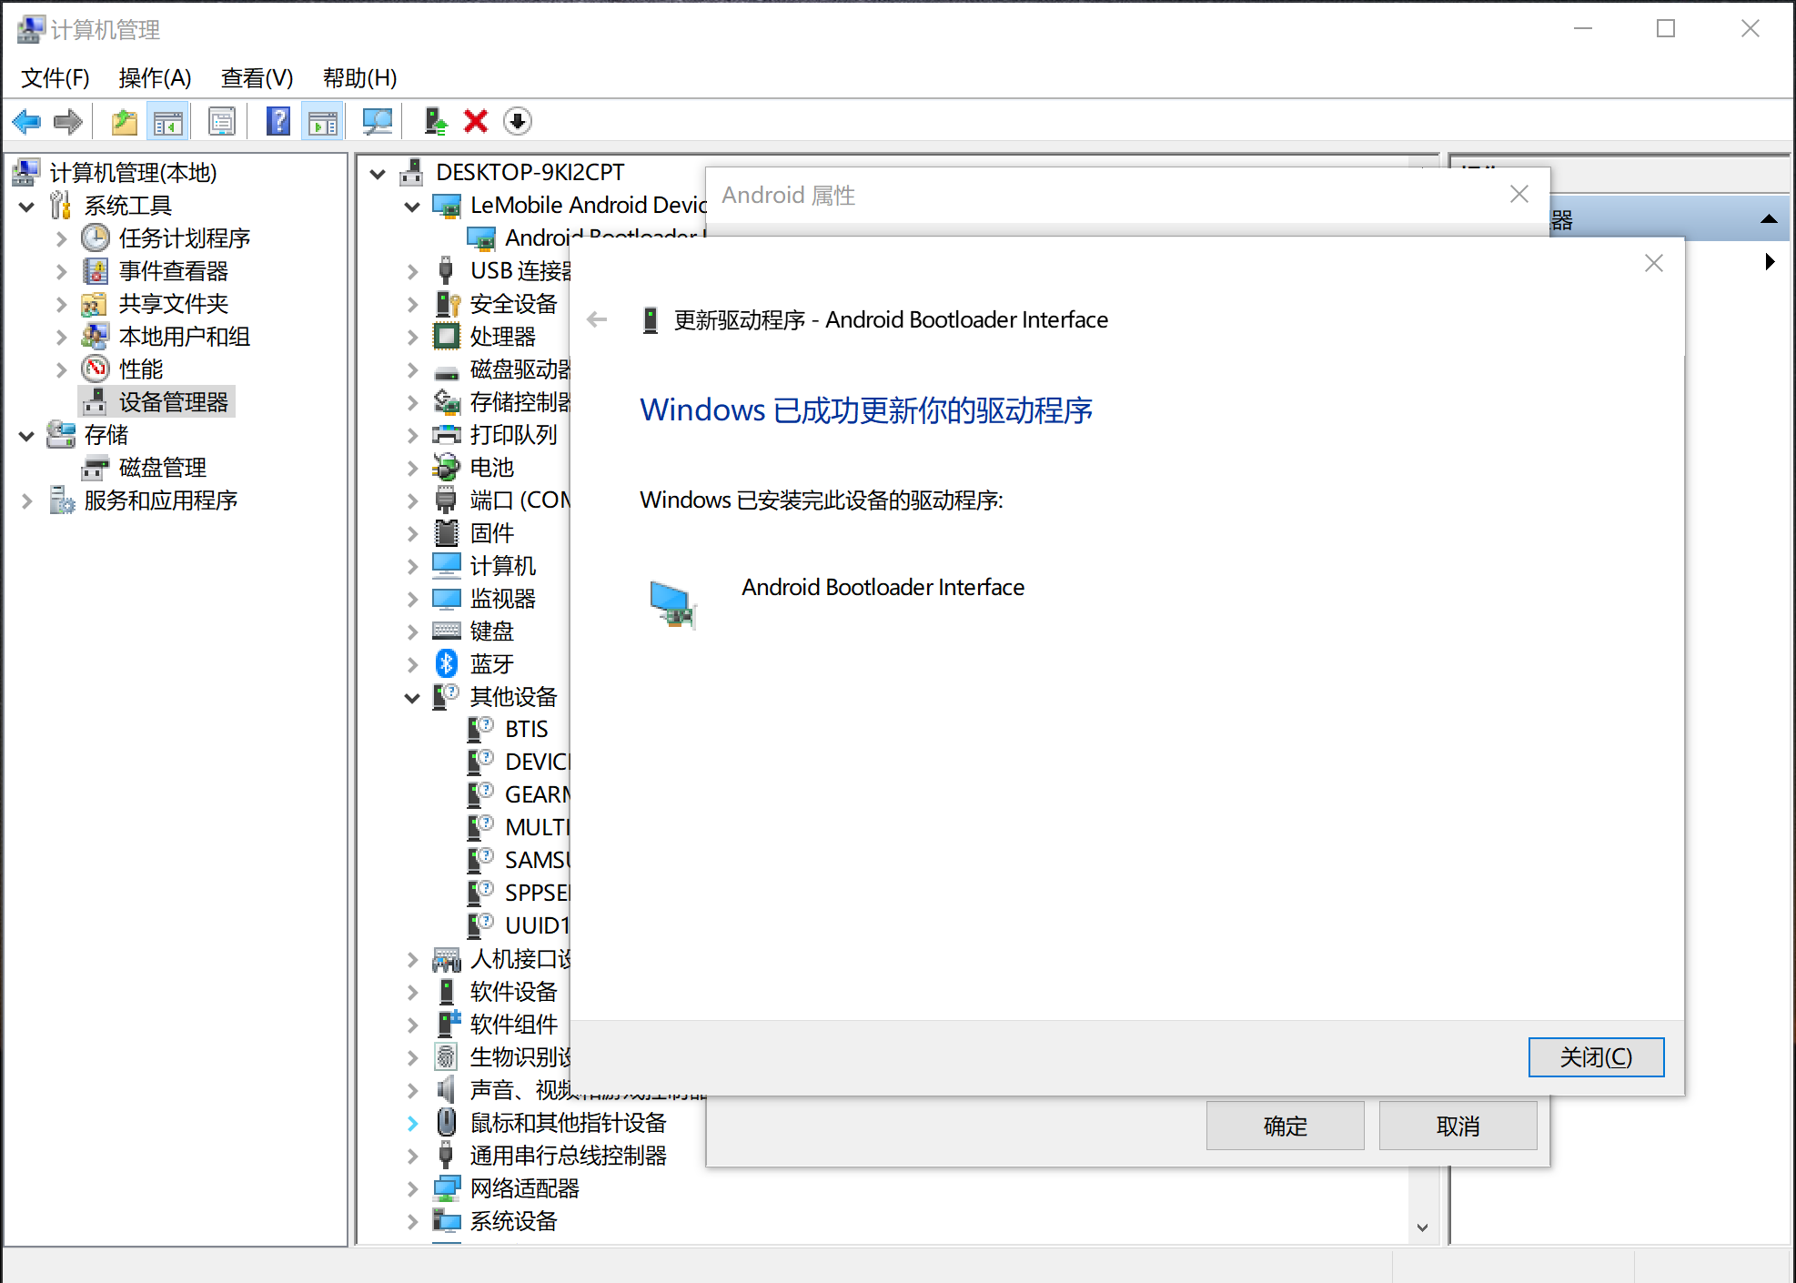Collapse the 其他设备 (Other devices) category
Screen dimensions: 1796x1283
tap(414, 697)
